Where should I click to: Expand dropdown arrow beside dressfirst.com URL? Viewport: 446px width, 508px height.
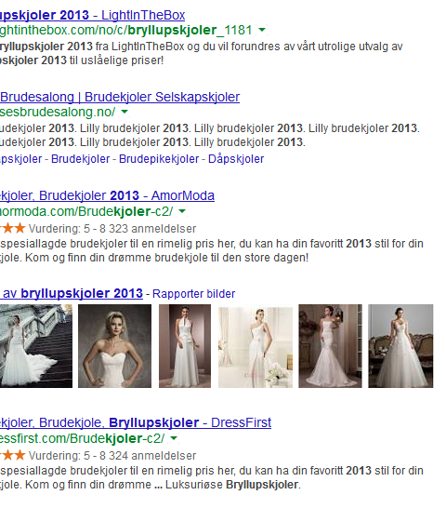point(174,438)
